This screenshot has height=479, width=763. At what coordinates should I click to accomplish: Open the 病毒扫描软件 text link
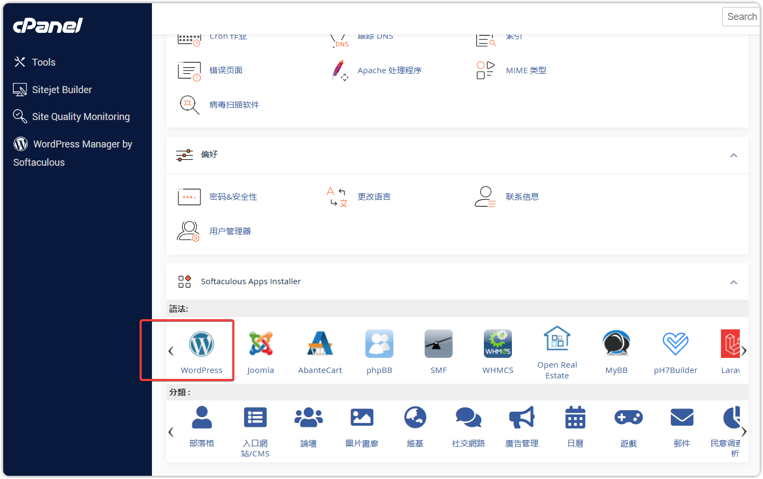click(234, 105)
